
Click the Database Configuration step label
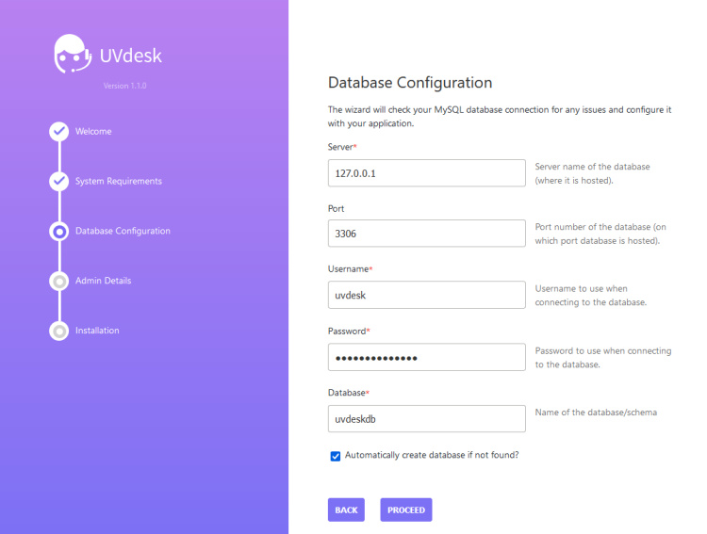[123, 231]
